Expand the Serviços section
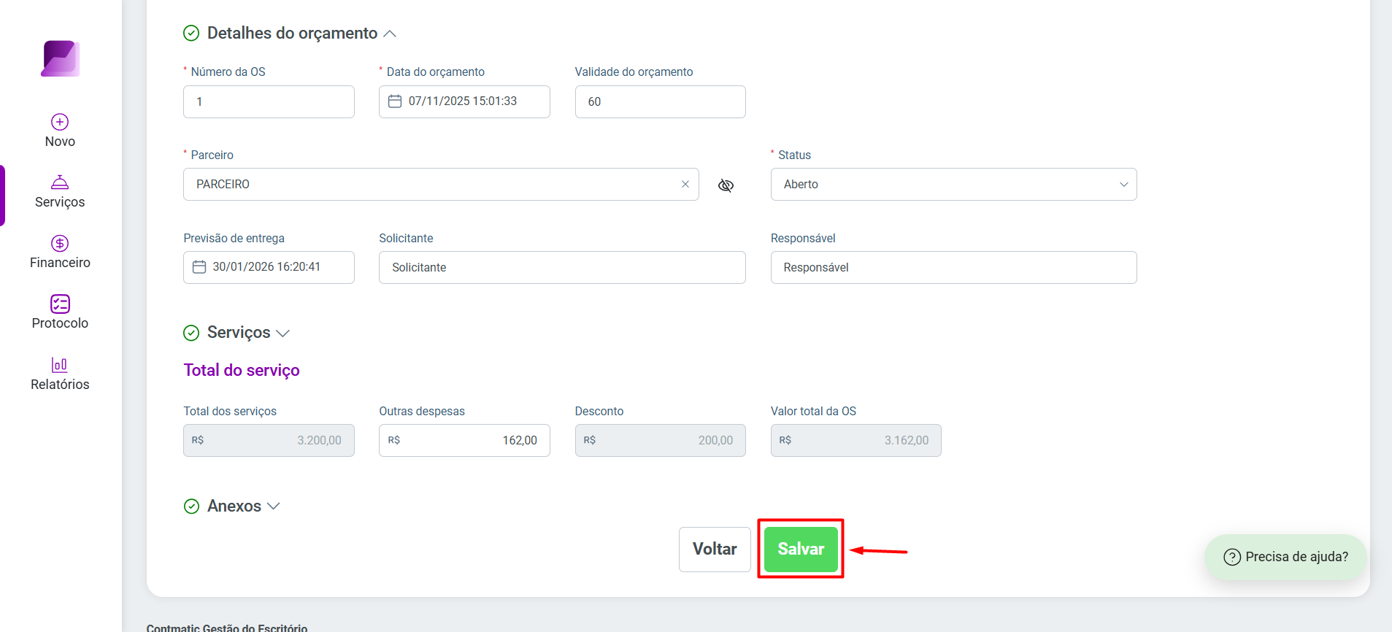Viewport: 1392px width, 632px height. click(282, 334)
